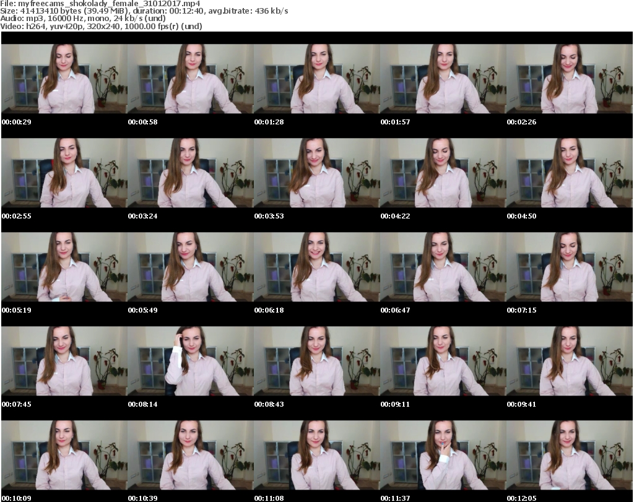The width and height of the screenshot is (634, 502).
Task: Click the timestamp label 00:04:50
Action: [x=521, y=216]
